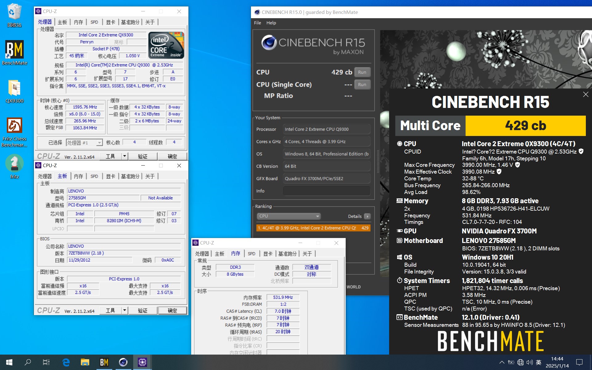The height and width of the screenshot is (370, 592).
Task: Open 处理器 tab in memory CPU-Z window
Action: click(x=202, y=254)
